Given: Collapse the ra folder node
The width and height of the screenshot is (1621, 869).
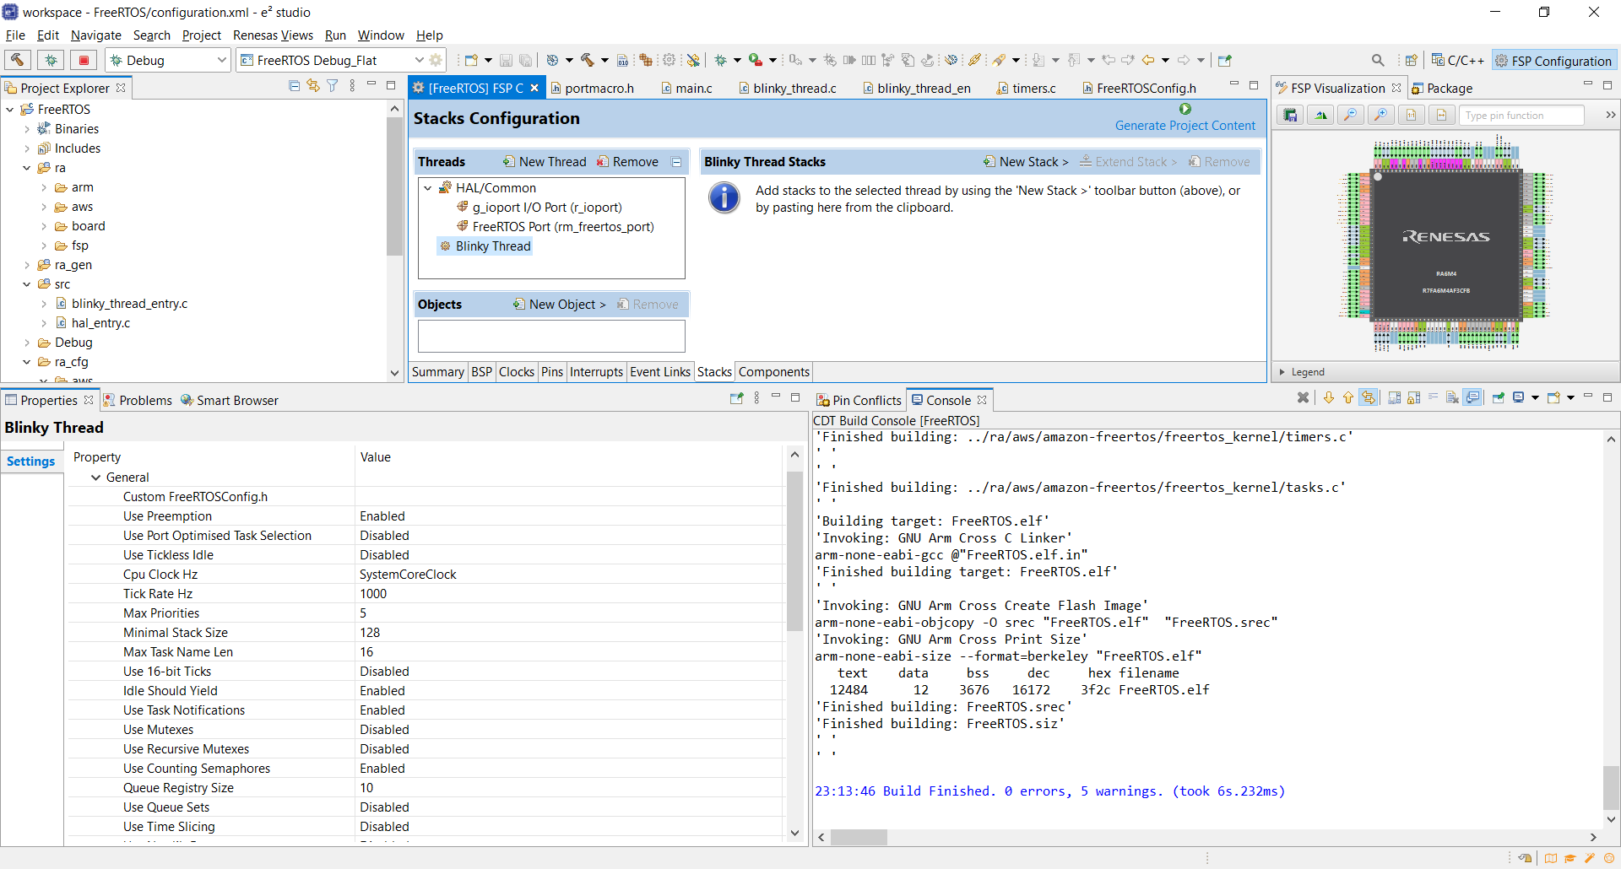Looking at the screenshot, I should 27,168.
